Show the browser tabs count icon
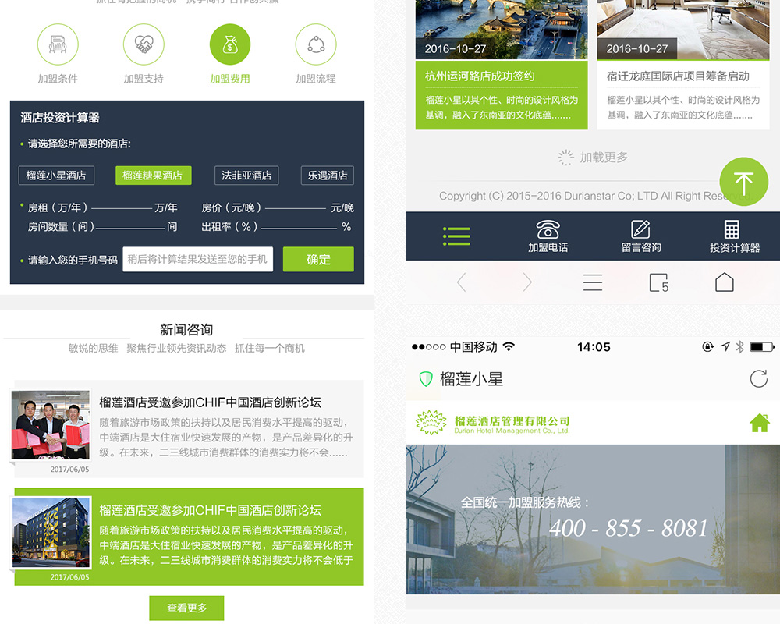The image size is (780, 624). pos(658,282)
